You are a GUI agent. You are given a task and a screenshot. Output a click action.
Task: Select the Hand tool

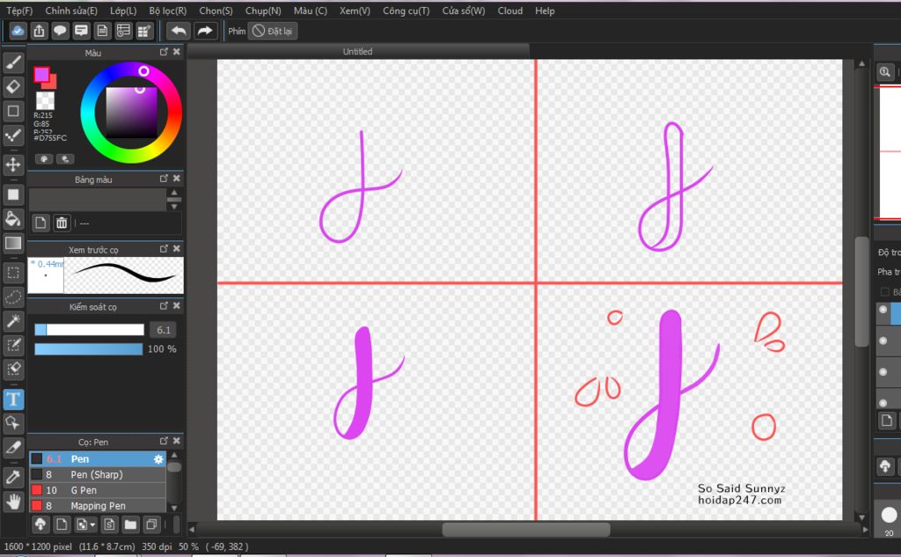13,502
